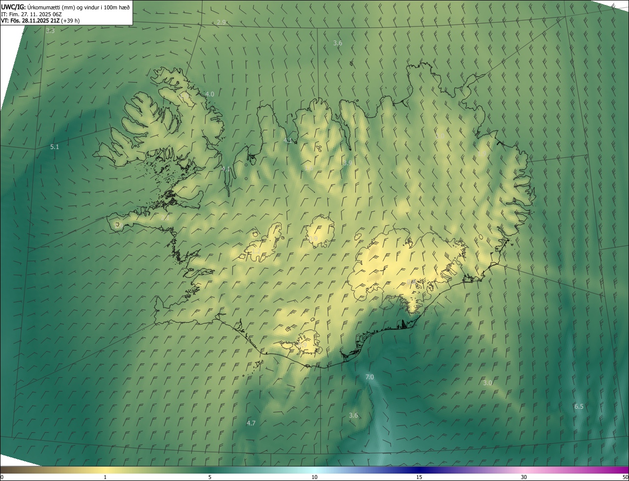Click the 5.1 value off the west coast
629x481 pixels.
point(55,147)
